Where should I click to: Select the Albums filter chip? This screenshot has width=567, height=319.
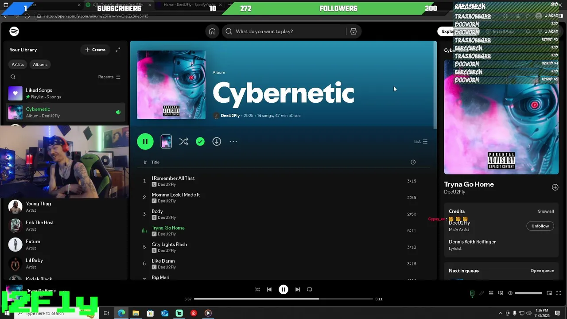pyautogui.click(x=40, y=64)
